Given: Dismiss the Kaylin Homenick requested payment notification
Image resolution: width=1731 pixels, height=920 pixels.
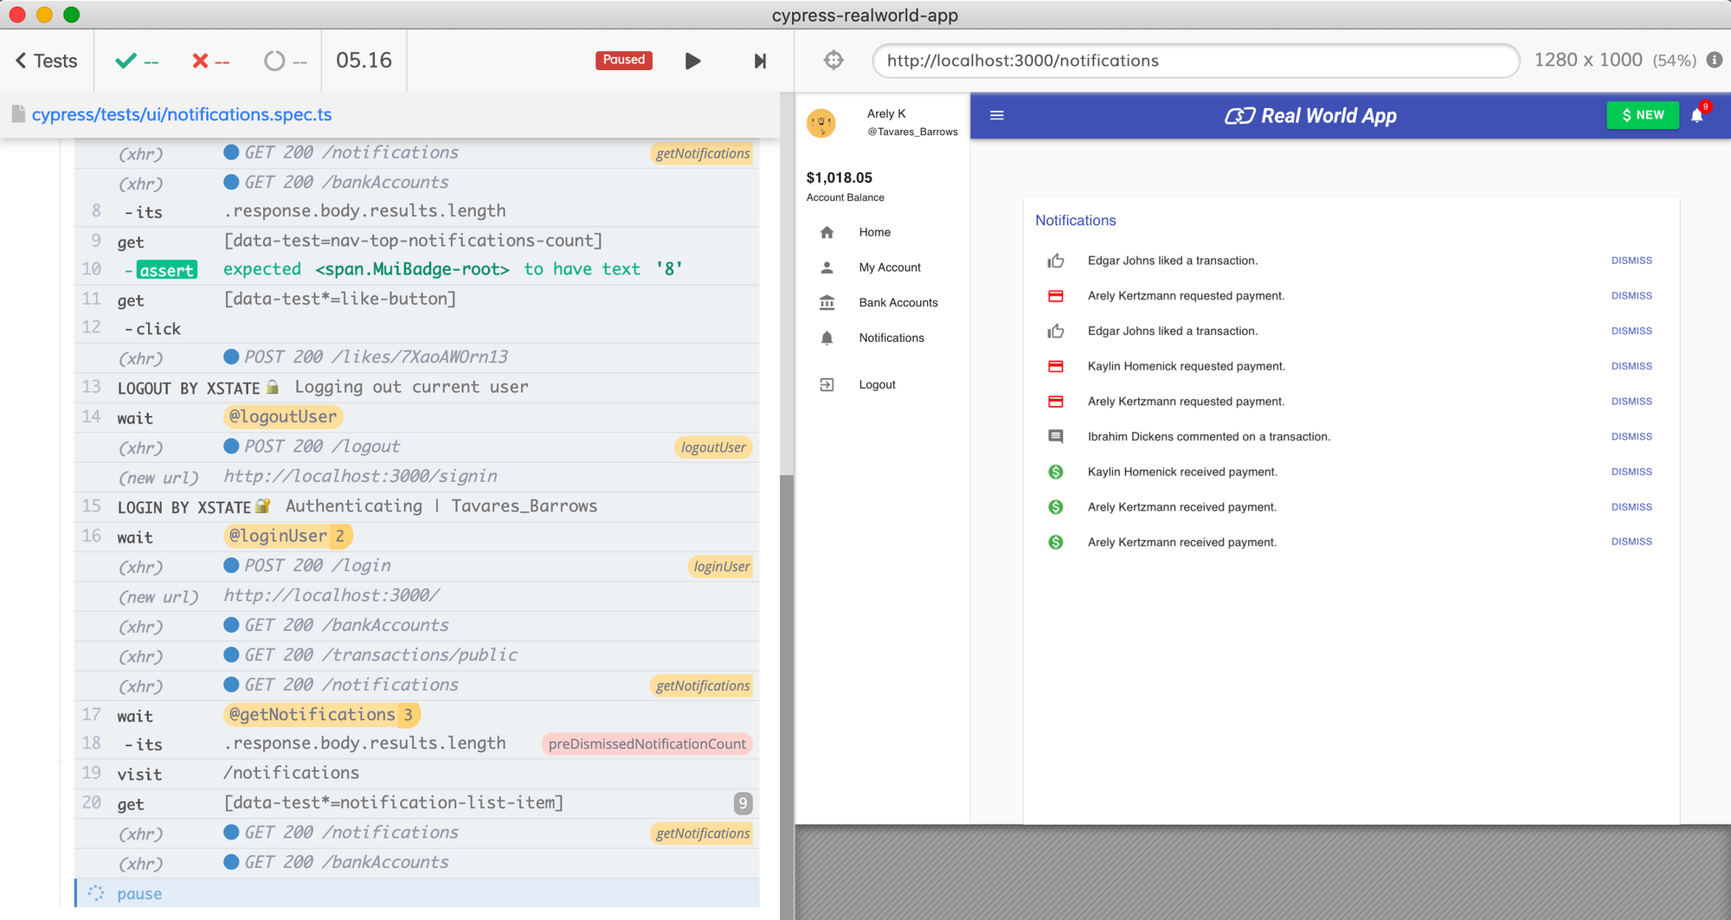Looking at the screenshot, I should tap(1631, 366).
